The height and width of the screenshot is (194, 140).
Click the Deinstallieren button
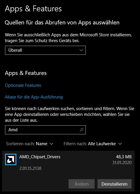(x=115, y=184)
